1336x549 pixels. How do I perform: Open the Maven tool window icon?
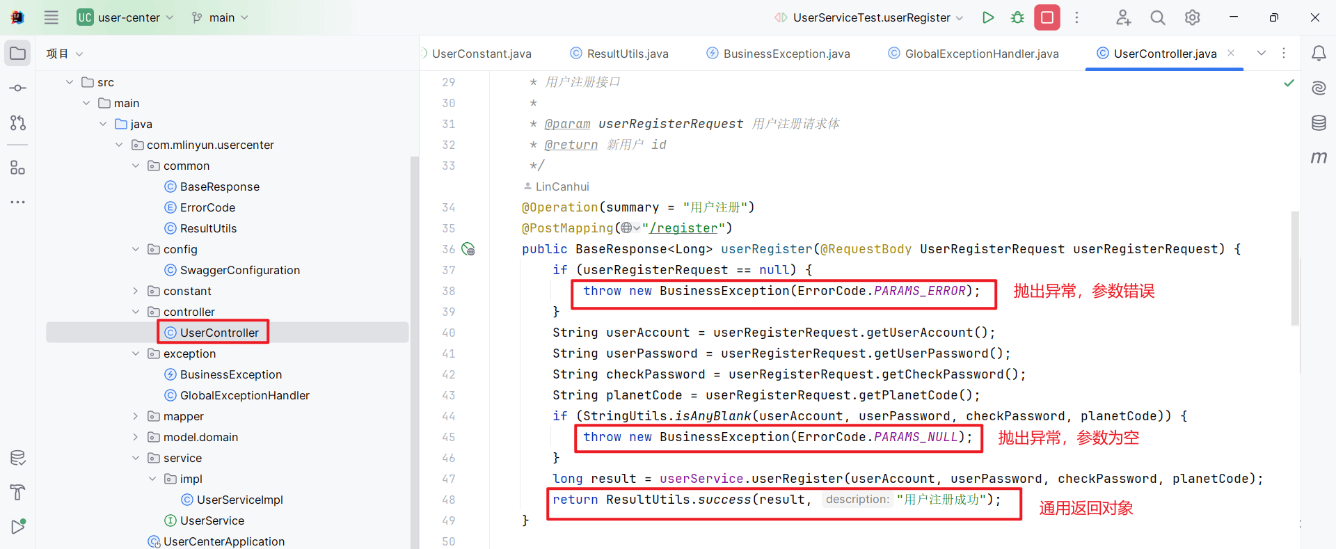[1319, 158]
